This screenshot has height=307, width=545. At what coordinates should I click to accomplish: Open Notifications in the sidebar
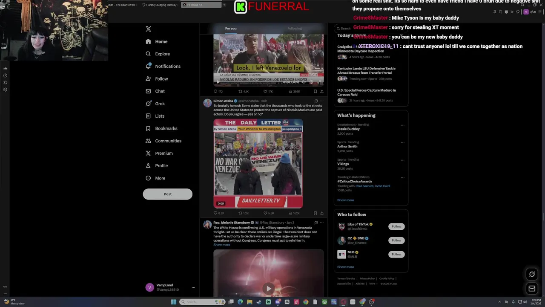163,67
